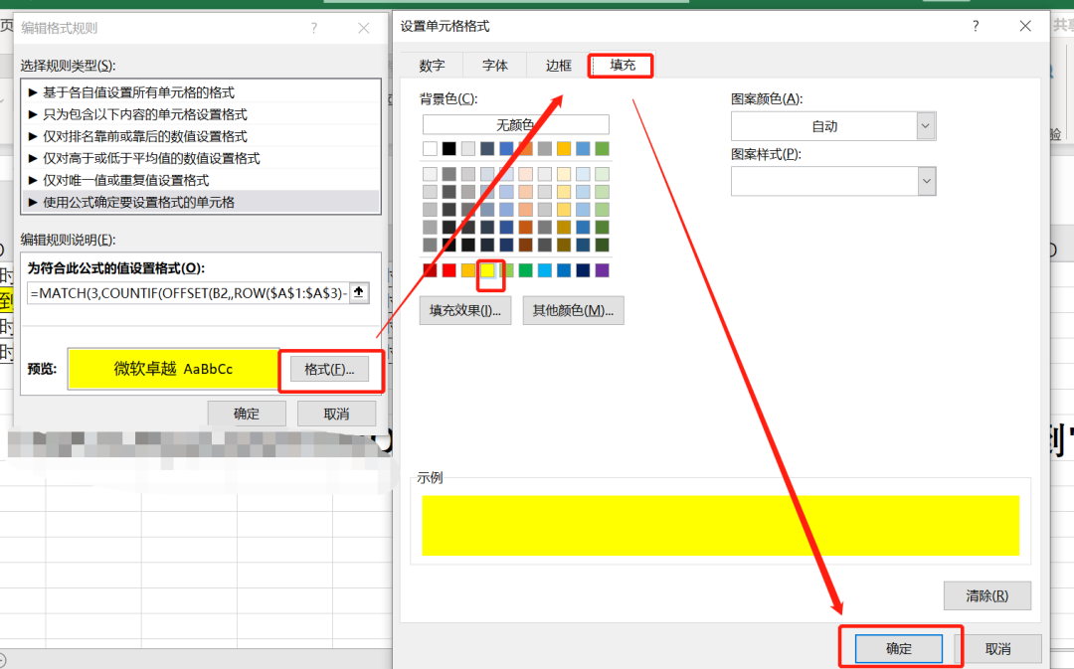Click the 微软卓越 AaBbCc preview box
Image resolution: width=1074 pixels, height=669 pixels.
[173, 369]
